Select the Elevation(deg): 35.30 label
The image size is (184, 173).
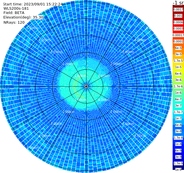pos(23,17)
